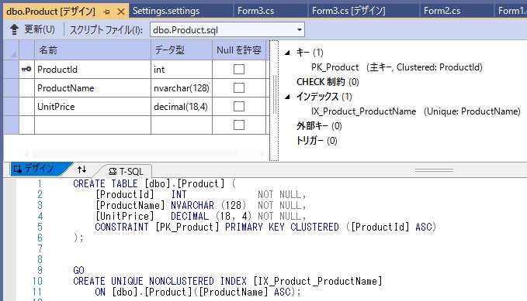The width and height of the screenshot is (527, 301).
Task: Select PK_Product key entry
Action: point(397,67)
